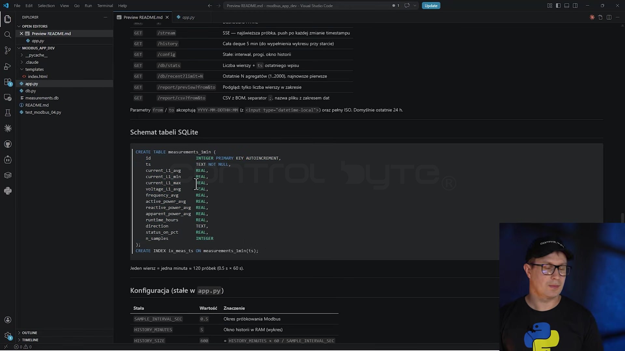Click the blue Update button
Screen dimensions: 625x351
click(x=431, y=6)
